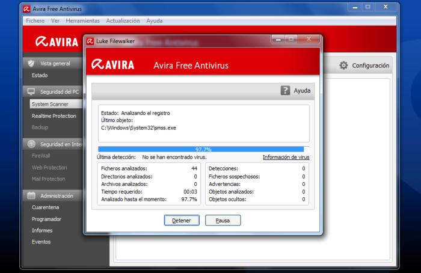Click 'No se han encontrado virus.' text

click(174, 157)
